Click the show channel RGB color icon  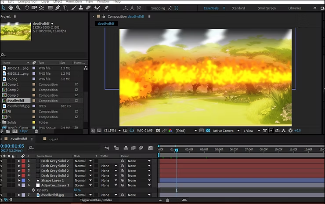point(170,131)
